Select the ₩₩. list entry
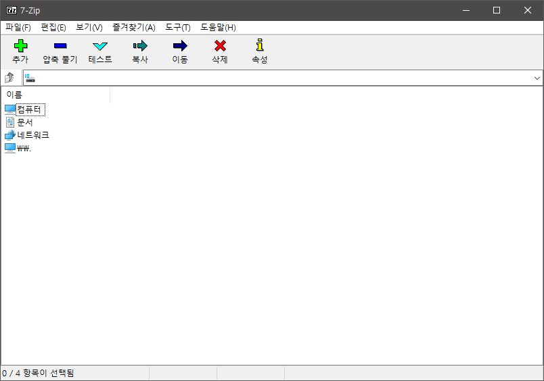Viewport: 544px width, 381px height. point(24,148)
